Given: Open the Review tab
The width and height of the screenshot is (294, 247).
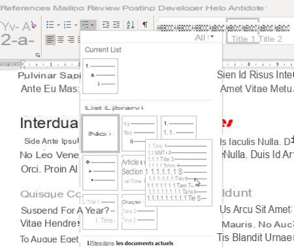Looking at the screenshot, I should [103, 8].
